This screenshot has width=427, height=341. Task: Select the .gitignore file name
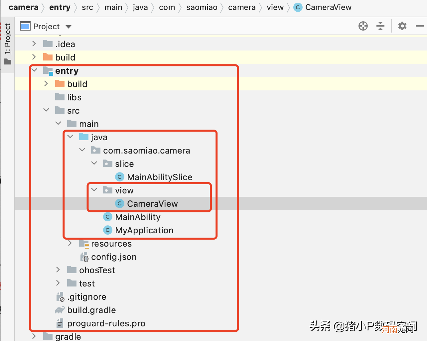click(x=87, y=297)
